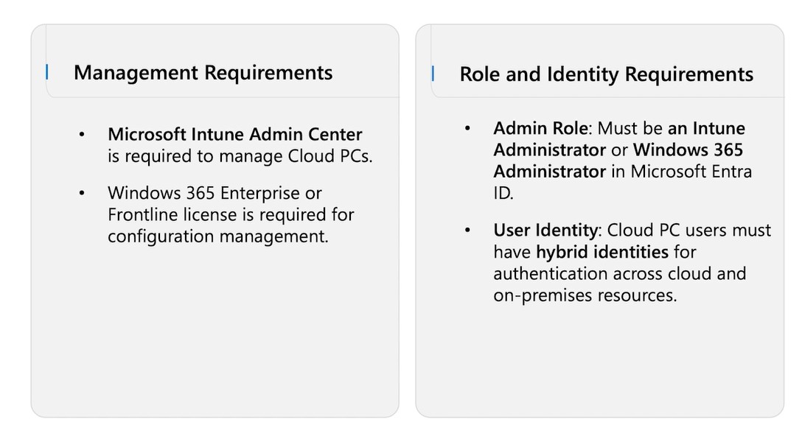
Task: Click the "is required to manage Cloud PCs" line
Action: pos(240,156)
